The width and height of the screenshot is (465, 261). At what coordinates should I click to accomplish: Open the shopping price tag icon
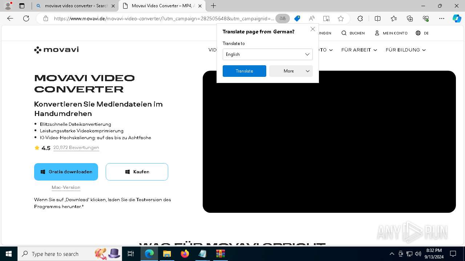point(297,18)
